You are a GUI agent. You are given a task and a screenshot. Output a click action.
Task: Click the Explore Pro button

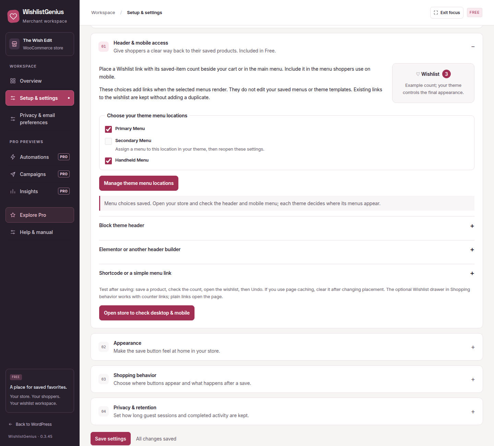(40, 215)
